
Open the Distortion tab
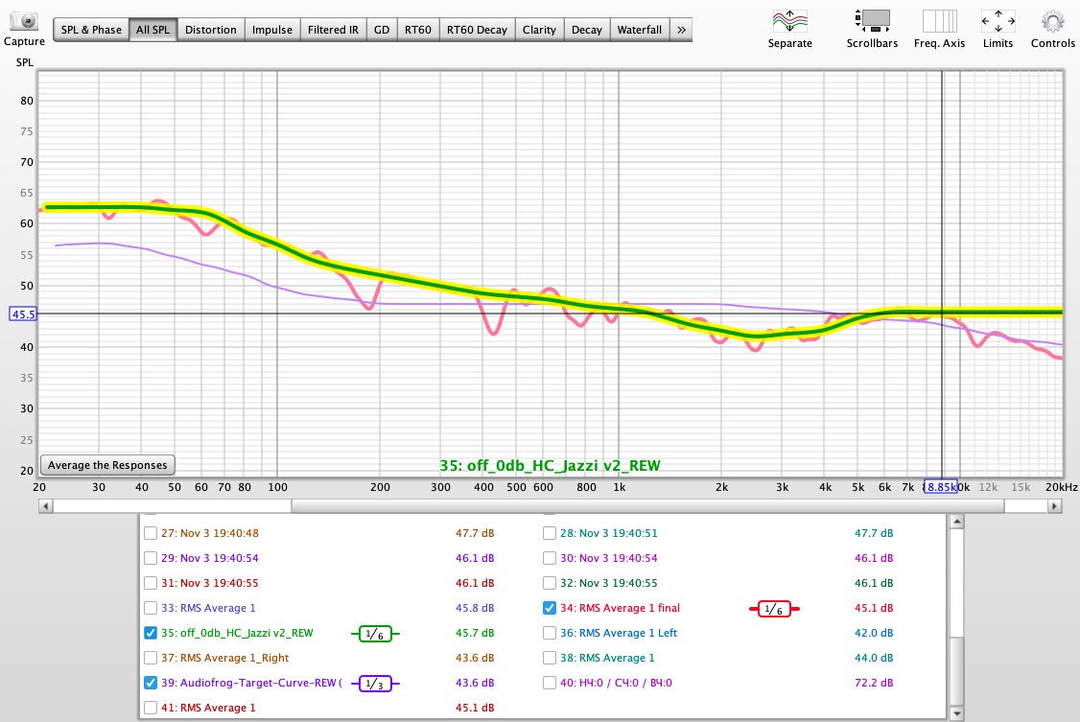[x=211, y=30]
